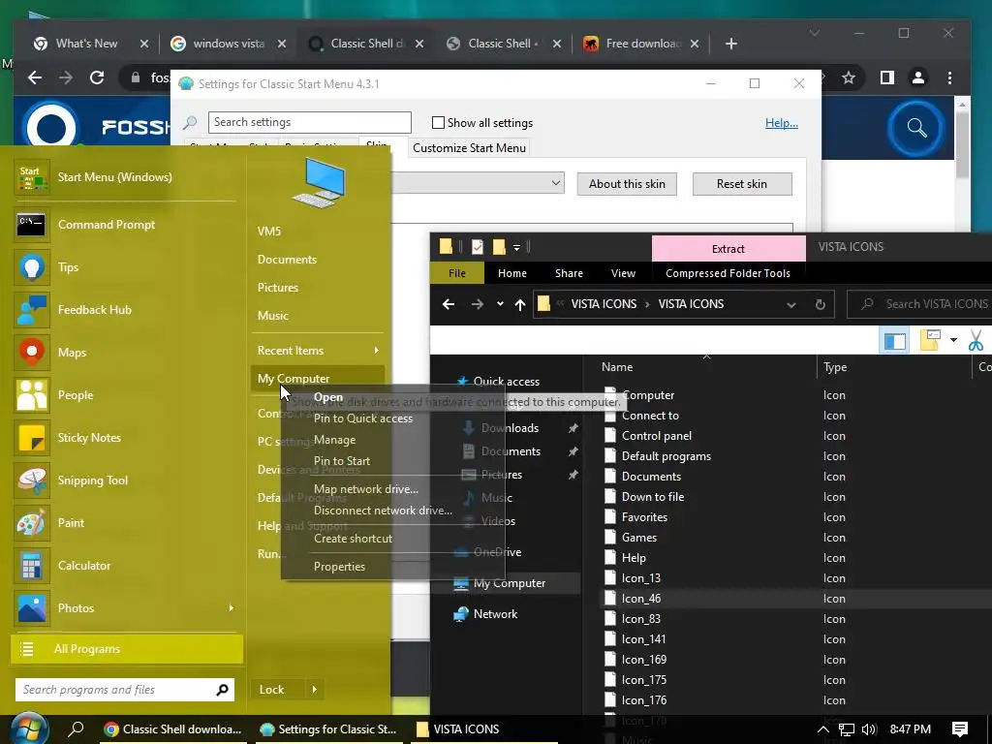Select Pin to Quick access

[363, 418]
